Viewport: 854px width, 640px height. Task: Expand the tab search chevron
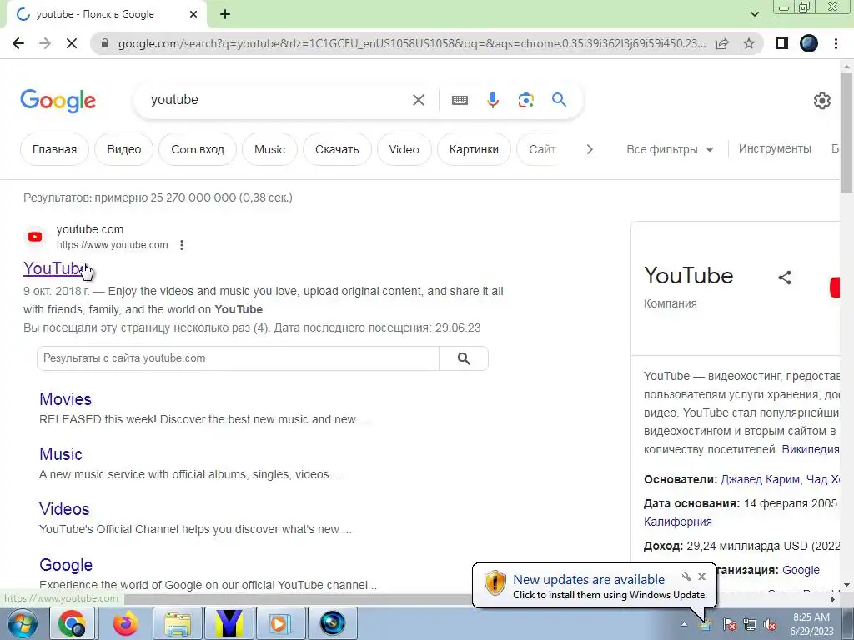[x=755, y=14]
